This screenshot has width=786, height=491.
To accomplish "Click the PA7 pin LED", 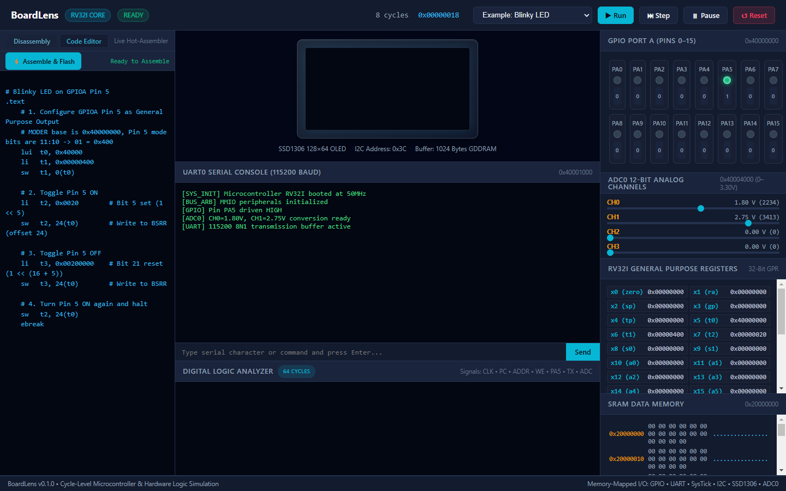I will (773, 80).
